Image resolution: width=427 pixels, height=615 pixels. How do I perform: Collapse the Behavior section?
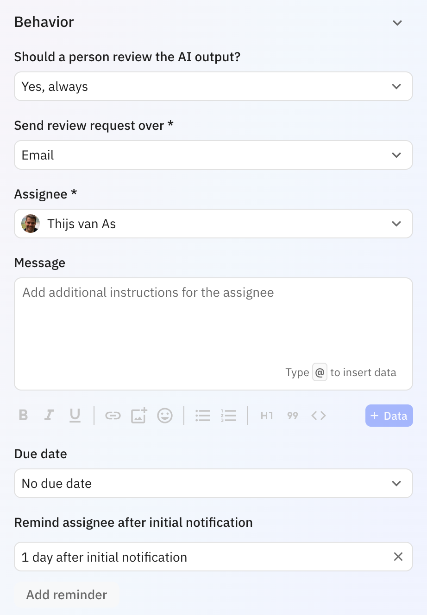397,23
